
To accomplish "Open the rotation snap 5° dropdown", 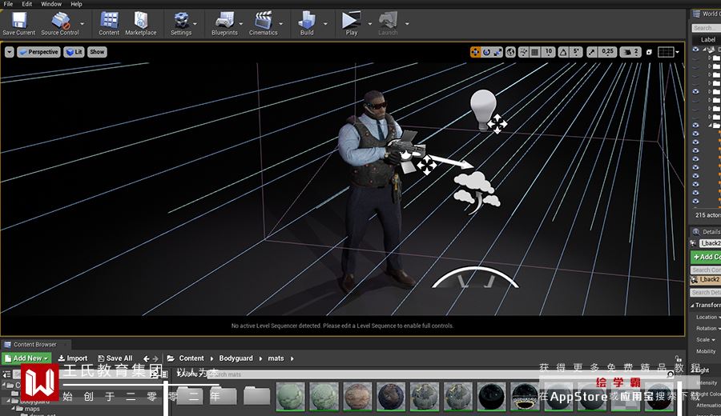I will 577,52.
